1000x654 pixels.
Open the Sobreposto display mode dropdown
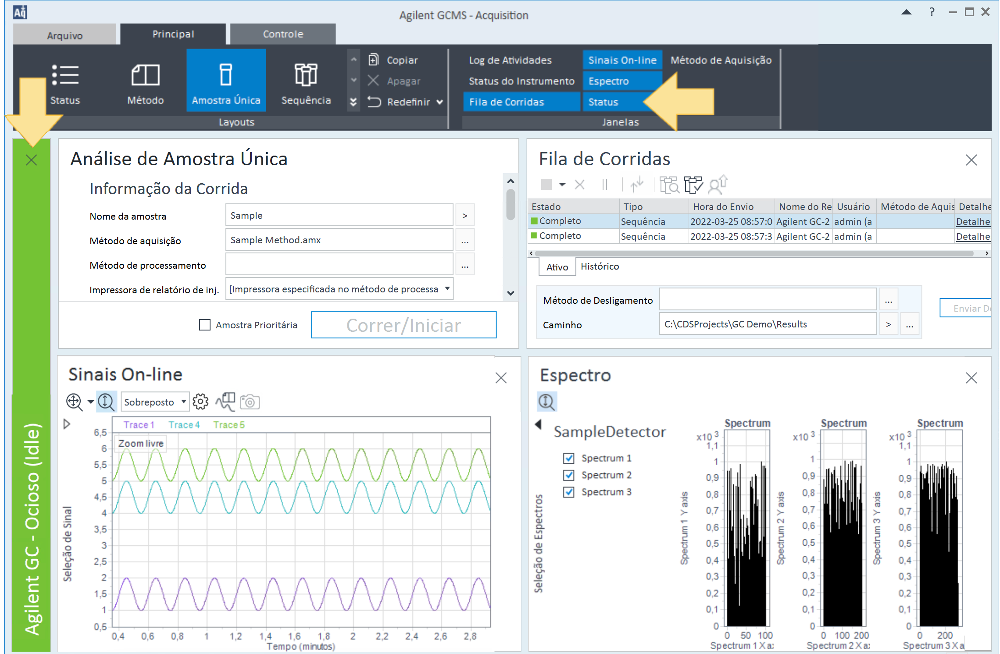(x=155, y=402)
